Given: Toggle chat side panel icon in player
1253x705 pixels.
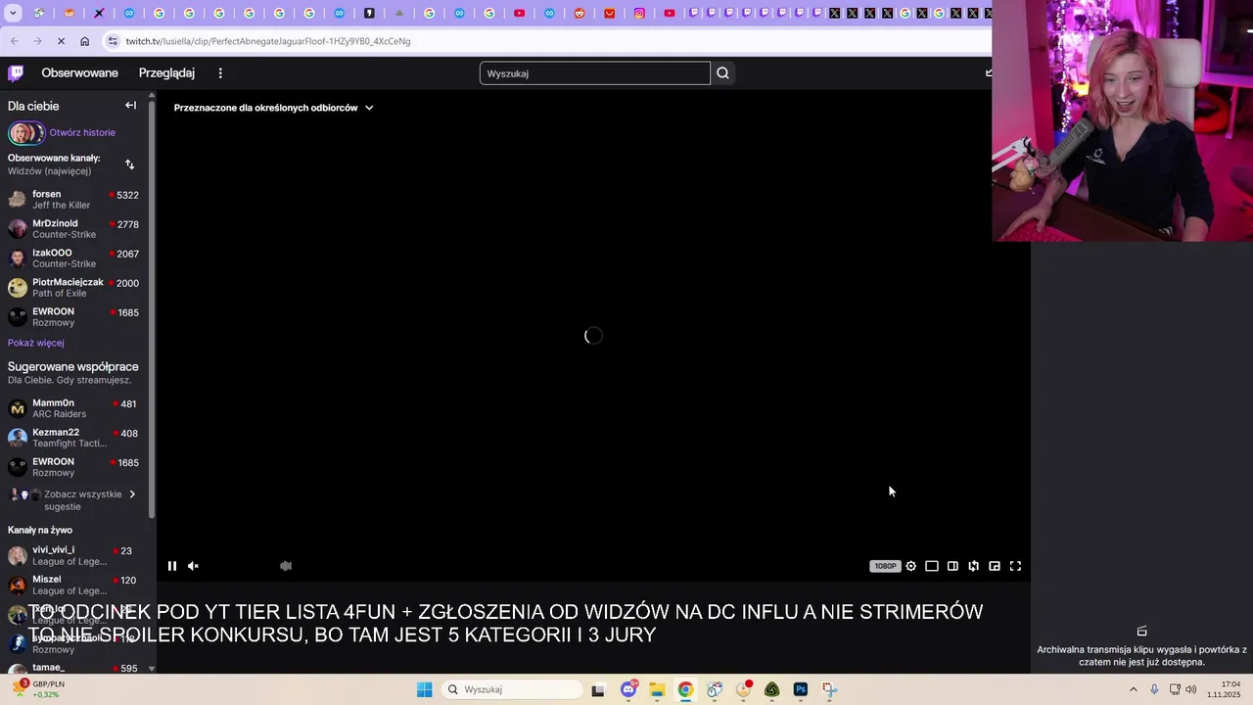Looking at the screenshot, I should click(x=952, y=566).
